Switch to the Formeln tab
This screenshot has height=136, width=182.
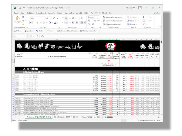coord(52,13)
